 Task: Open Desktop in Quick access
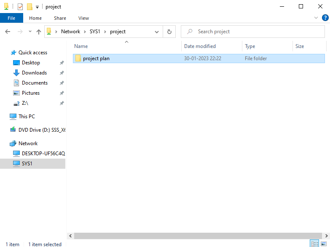point(31,63)
